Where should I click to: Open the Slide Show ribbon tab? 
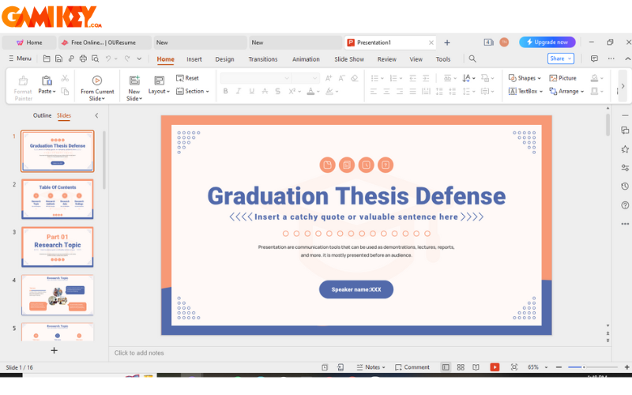click(x=348, y=59)
